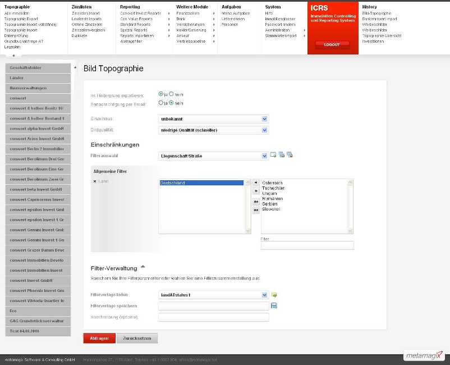Expand the Finanzzahlen submenu arrow
This screenshot has width=450, height=365.
pyautogui.click(x=214, y=13)
